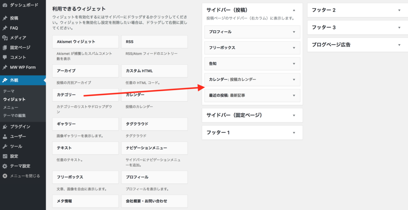Image resolution: width=408 pixels, height=210 pixels.
Task: Expand the プロフィール widget in the sidebar
Action: tap(294, 32)
